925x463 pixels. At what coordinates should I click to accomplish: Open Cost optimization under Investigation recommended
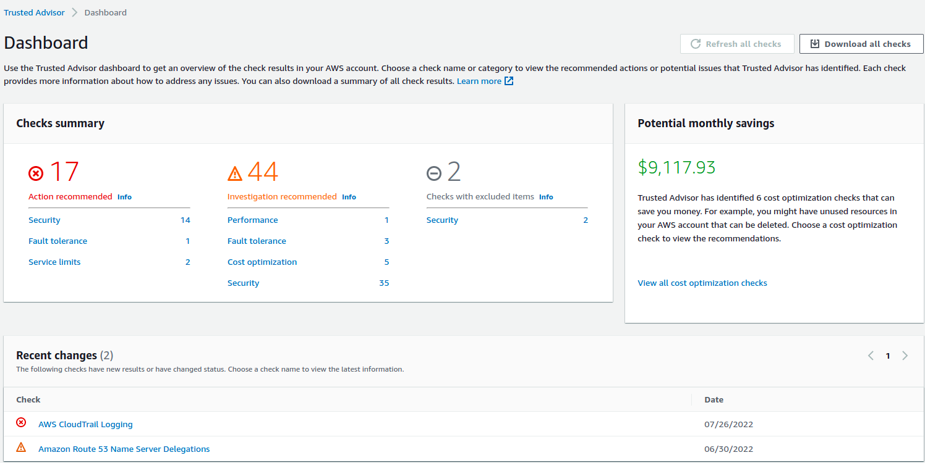(262, 262)
